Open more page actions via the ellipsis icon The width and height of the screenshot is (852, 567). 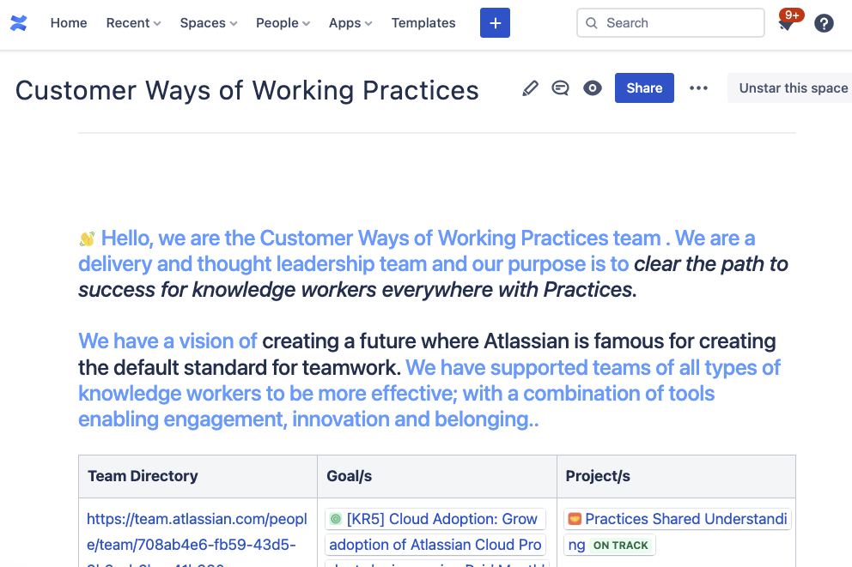click(698, 87)
